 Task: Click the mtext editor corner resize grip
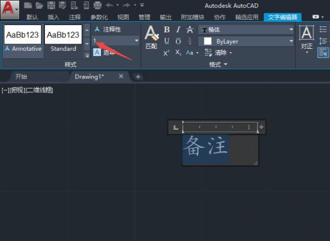point(256,163)
